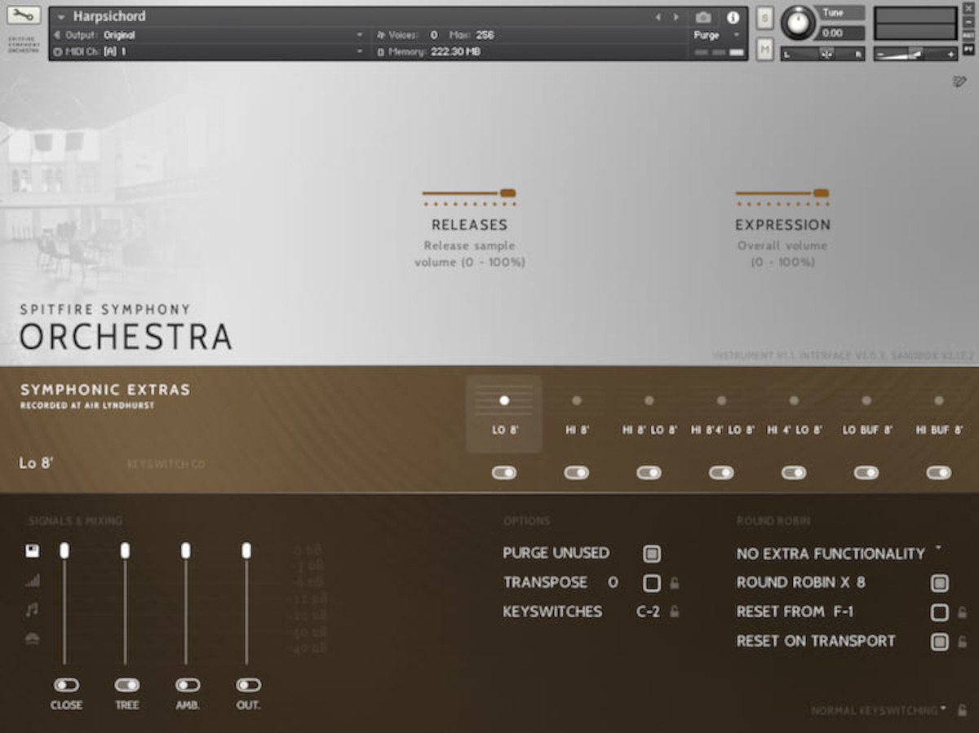Click the lock icon beside Reset On Transport

[962, 642]
